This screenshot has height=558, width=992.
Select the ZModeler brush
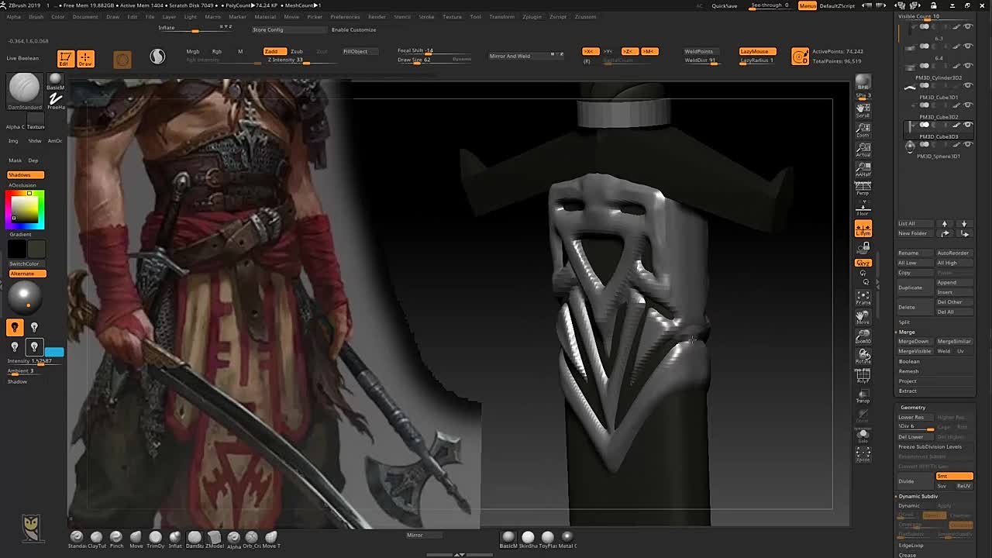point(214,539)
